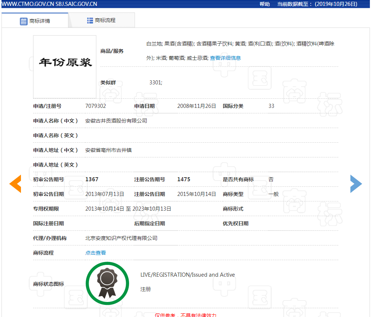Click the orange previous-record arrow
Image resolution: width=371 pixels, height=317 pixels.
tap(15, 184)
